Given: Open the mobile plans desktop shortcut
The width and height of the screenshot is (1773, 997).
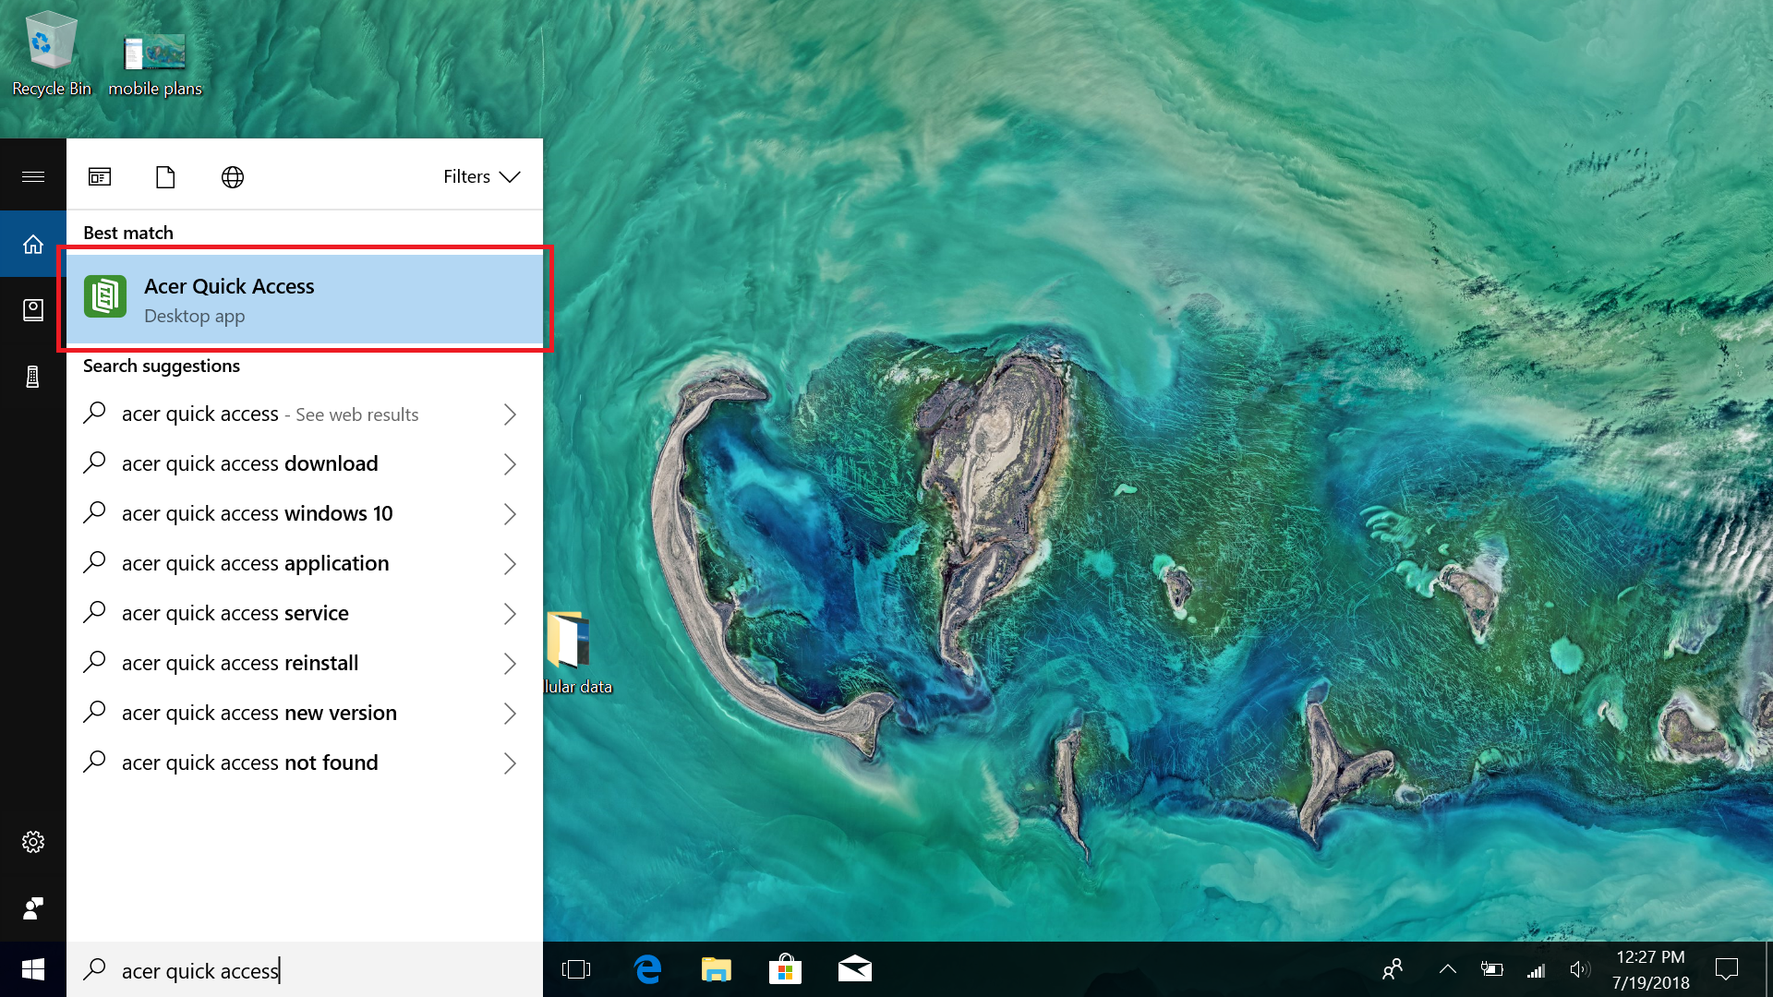Looking at the screenshot, I should (155, 65).
